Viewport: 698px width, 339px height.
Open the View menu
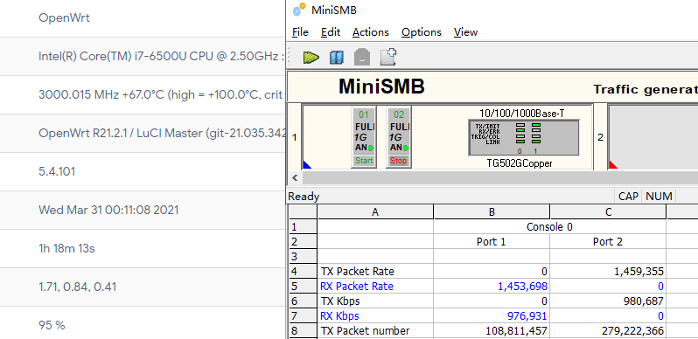465,32
